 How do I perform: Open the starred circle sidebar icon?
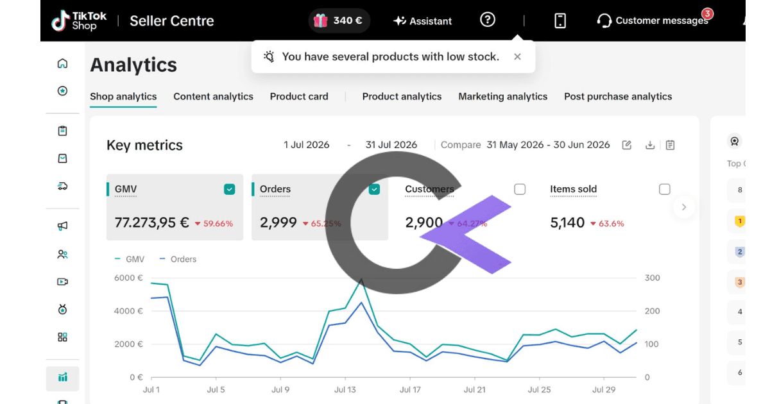tap(62, 91)
